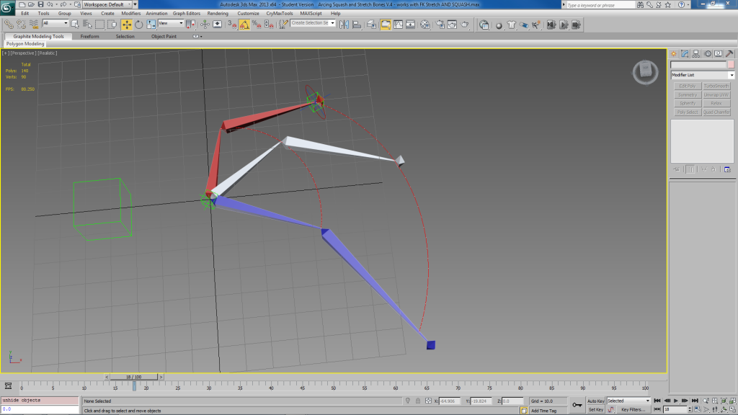Toggle Angle Snap on the toolbar
The width and height of the screenshot is (738, 415).
pyautogui.click(x=244, y=24)
